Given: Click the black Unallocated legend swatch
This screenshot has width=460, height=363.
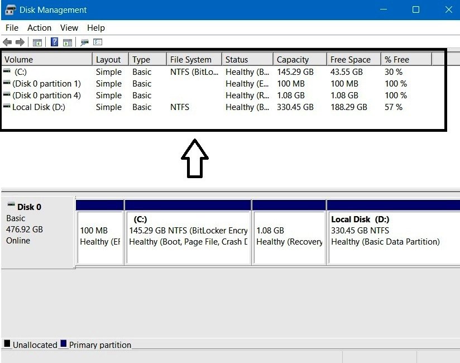Looking at the screenshot, I should point(7,343).
